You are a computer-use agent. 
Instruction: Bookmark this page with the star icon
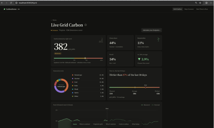pyautogui.click(x=200, y=3)
